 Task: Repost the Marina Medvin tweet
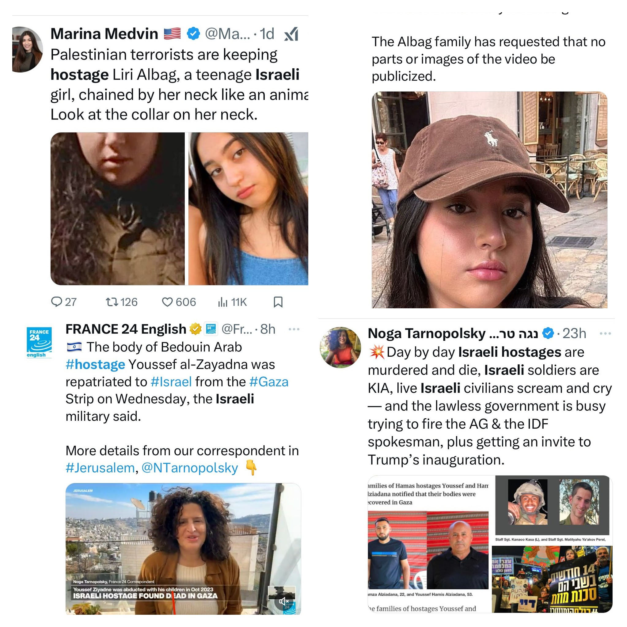(112, 302)
